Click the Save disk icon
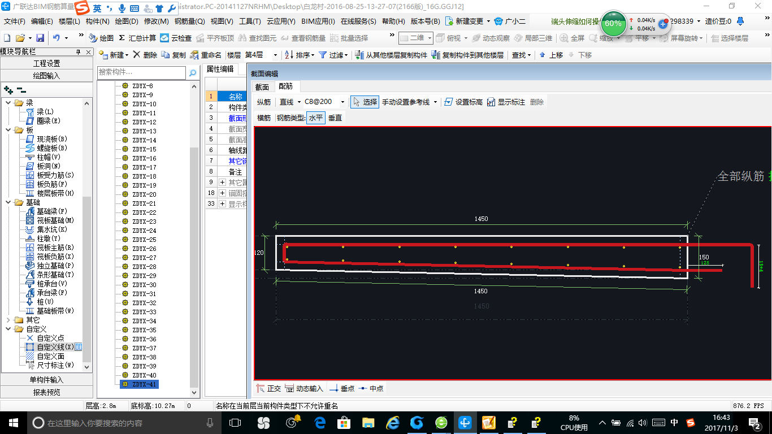772x434 pixels. pyautogui.click(x=40, y=38)
